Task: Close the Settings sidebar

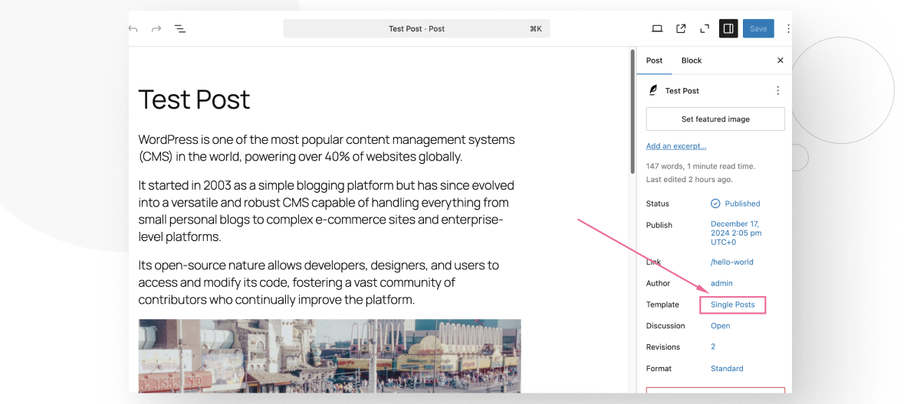Action: click(780, 60)
